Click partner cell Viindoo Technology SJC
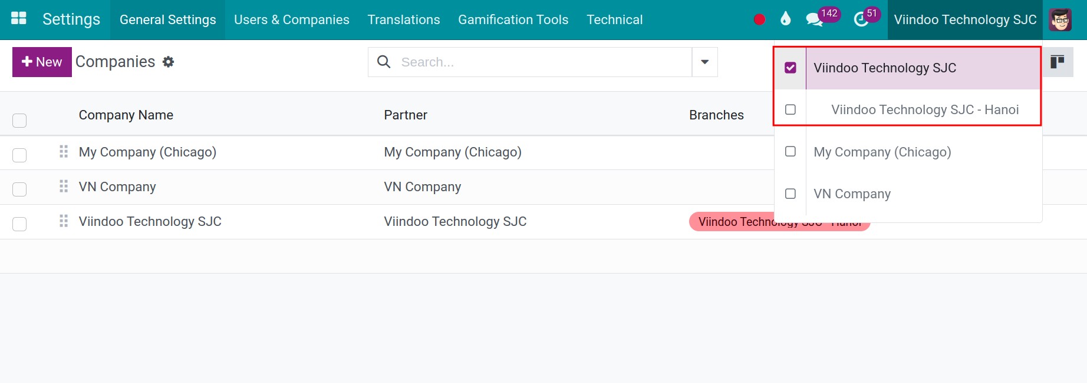Viewport: 1087px width, 383px height. (x=455, y=221)
